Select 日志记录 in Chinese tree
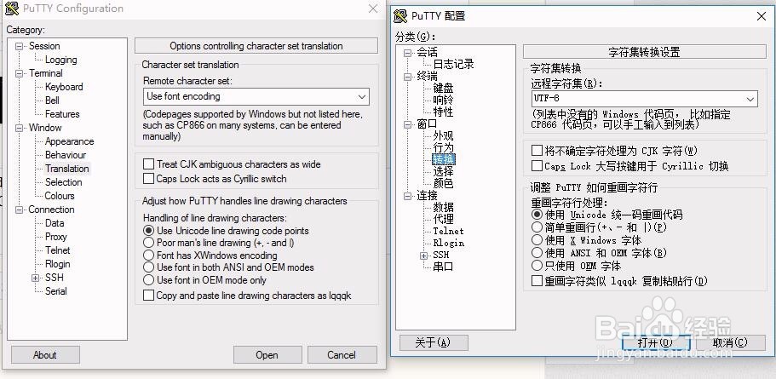Screen dimensions: 776x379 pos(453,65)
